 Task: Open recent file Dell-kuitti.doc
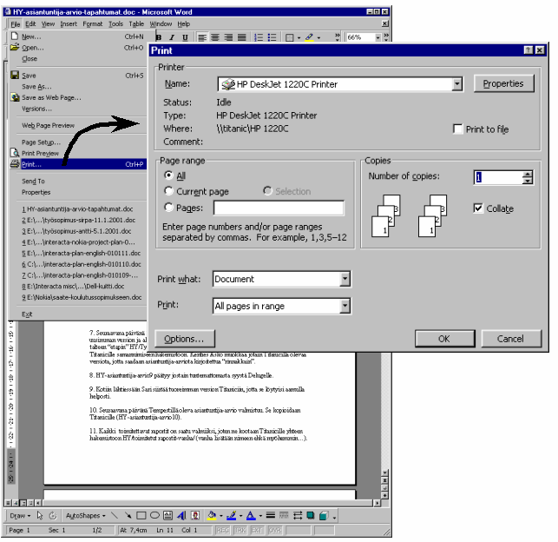click(73, 287)
